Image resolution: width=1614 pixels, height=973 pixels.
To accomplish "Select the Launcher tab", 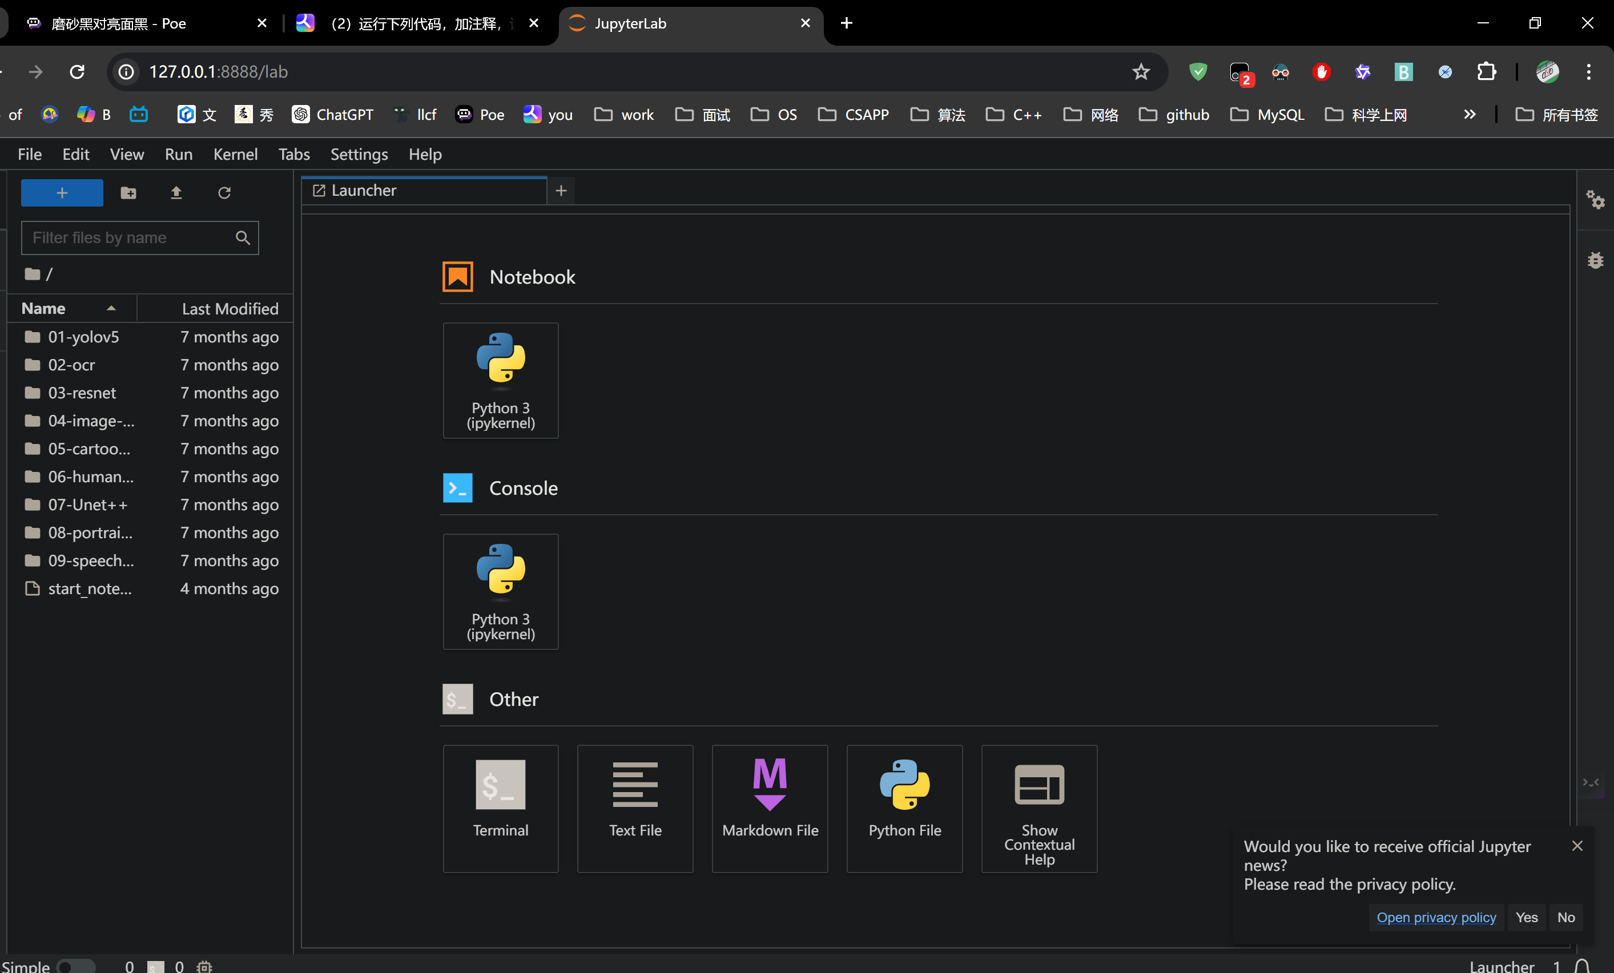I will 424,191.
